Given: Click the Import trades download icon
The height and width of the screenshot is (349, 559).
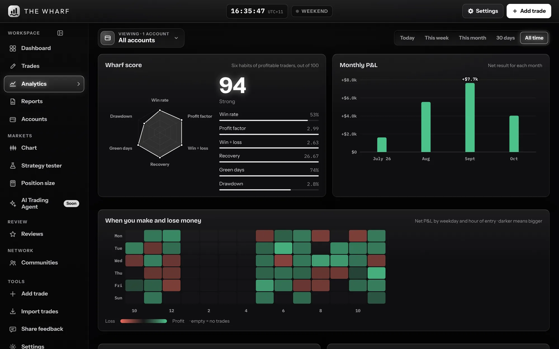Looking at the screenshot, I should click(x=13, y=311).
